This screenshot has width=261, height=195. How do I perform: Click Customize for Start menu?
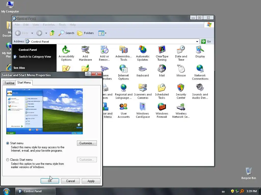point(87,143)
